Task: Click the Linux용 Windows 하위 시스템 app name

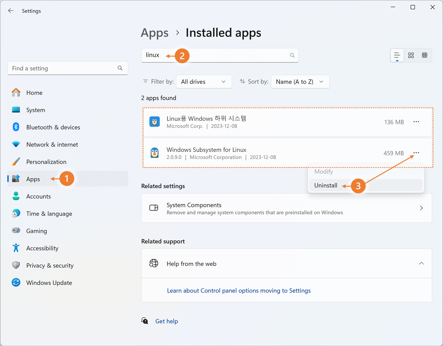Action: 206,118
